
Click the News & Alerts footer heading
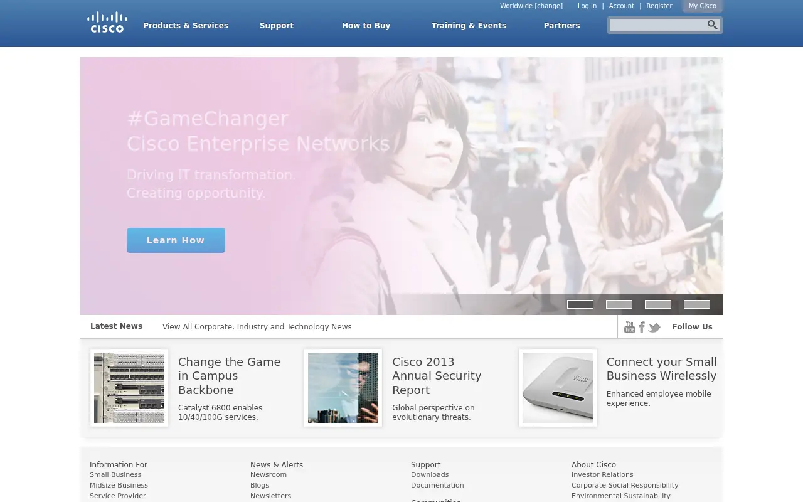[x=277, y=465]
